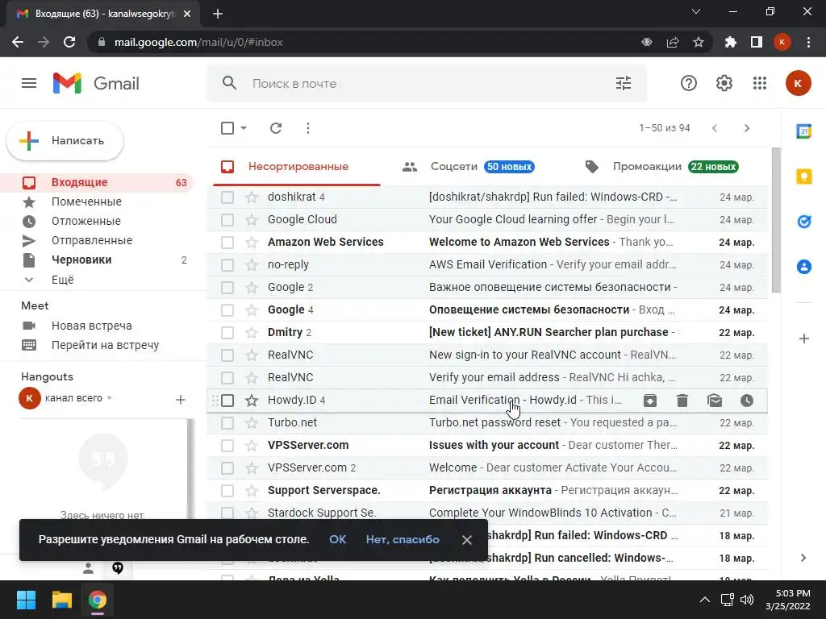Delete the Howdy.ID email
The height and width of the screenshot is (619, 826).
coord(682,401)
